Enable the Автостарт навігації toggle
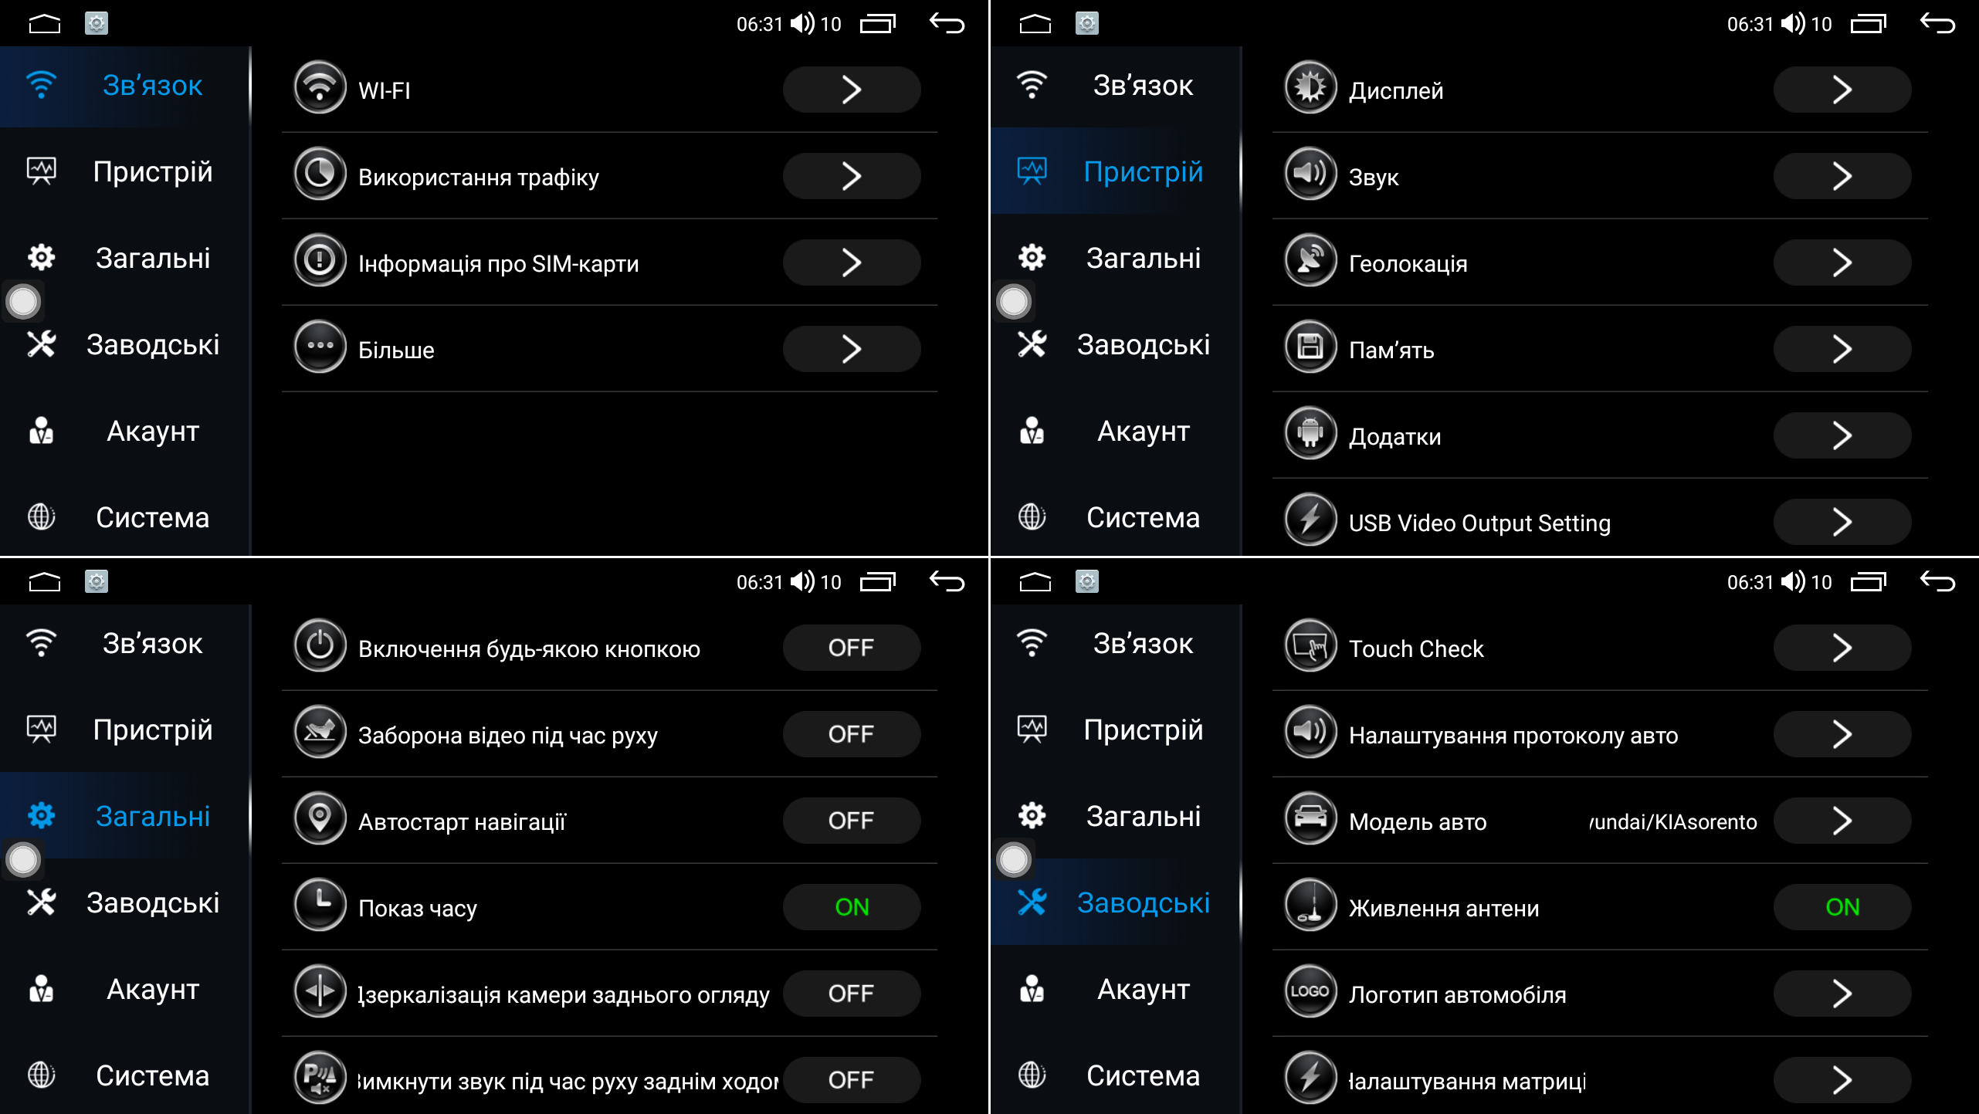1979x1114 pixels. coord(851,821)
